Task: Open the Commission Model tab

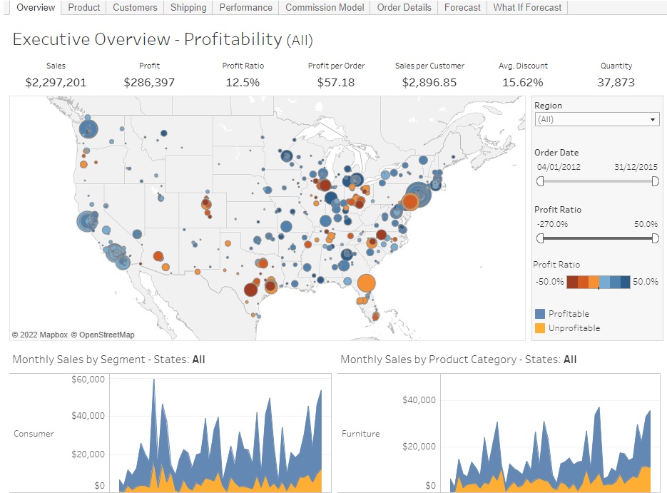Action: [324, 8]
